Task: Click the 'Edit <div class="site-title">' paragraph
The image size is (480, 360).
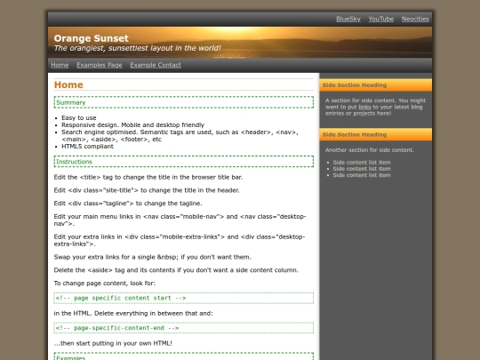Action: point(147,190)
